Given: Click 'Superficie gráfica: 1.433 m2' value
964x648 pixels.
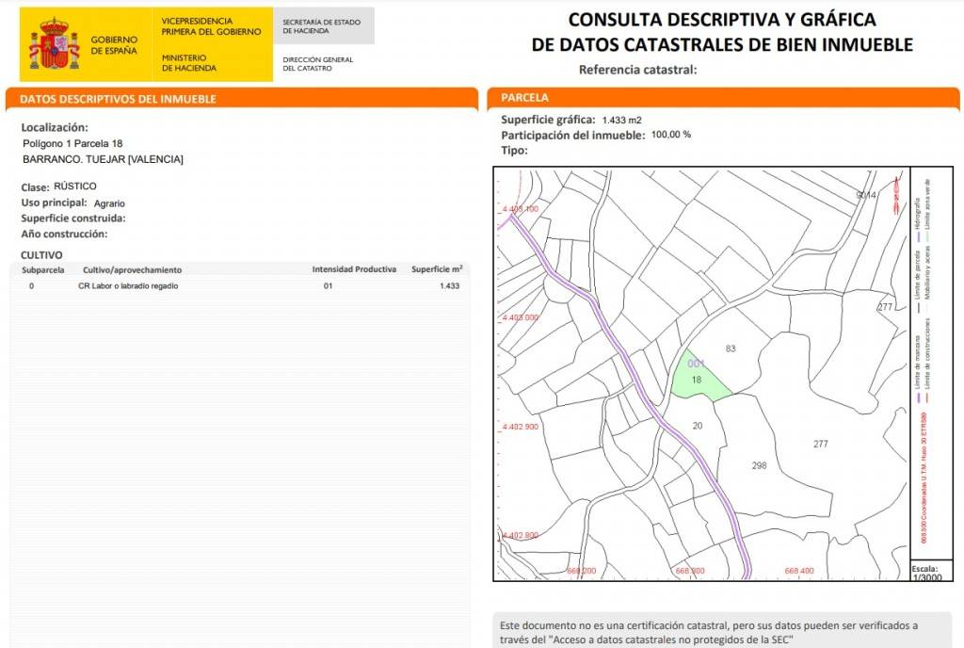Looking at the screenshot, I should click(x=621, y=120).
